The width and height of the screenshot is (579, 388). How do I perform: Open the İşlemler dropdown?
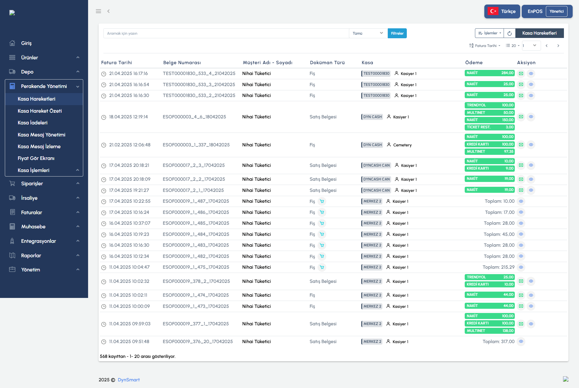click(x=489, y=33)
